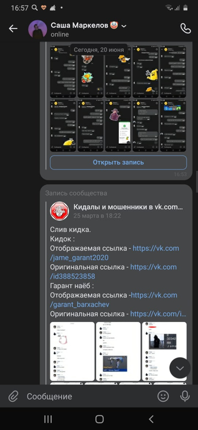The image size is (198, 430).
Task: Open the Кидалы и мошенники community avatar
Action: (x=59, y=211)
